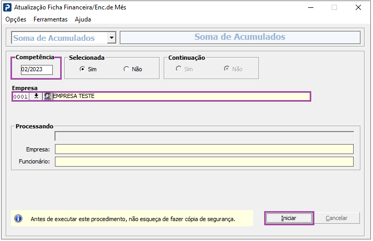
Task: Open the Ajuda menu
Action: [x=83, y=19]
